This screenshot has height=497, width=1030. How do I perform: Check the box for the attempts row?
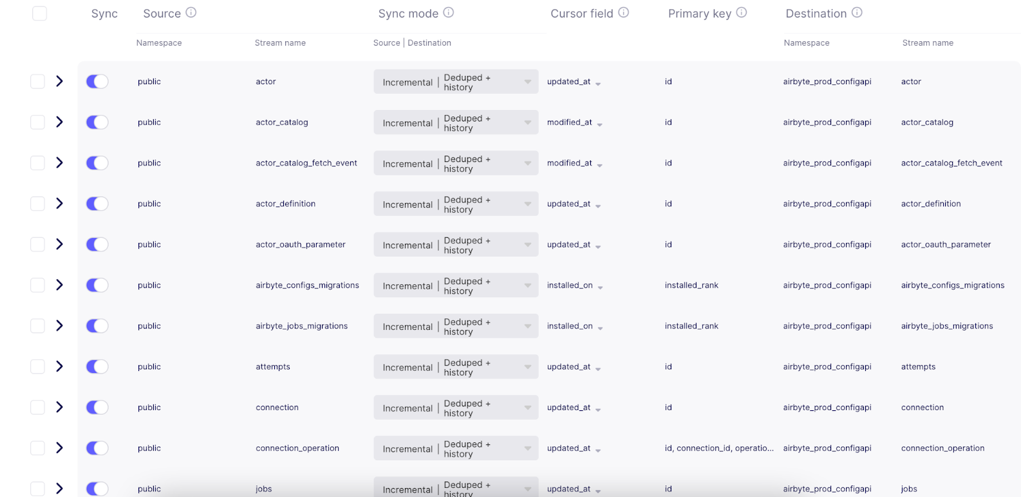(38, 366)
